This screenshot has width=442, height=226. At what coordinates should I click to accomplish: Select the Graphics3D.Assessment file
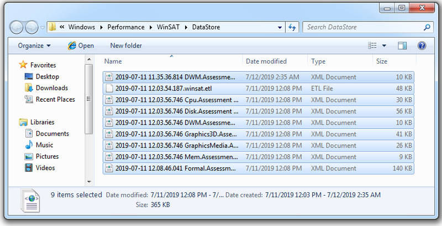259,134
